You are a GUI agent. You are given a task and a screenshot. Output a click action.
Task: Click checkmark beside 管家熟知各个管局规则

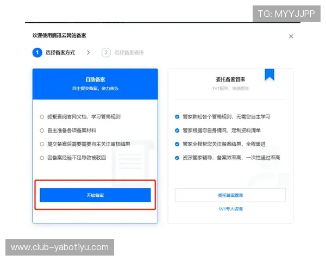click(177, 117)
